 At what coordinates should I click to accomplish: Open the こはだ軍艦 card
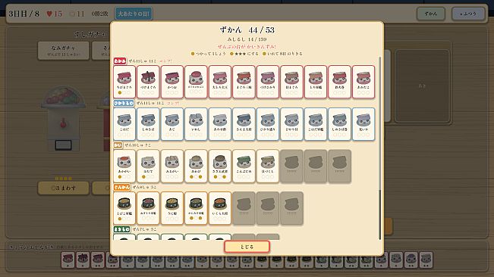[x=316, y=124]
